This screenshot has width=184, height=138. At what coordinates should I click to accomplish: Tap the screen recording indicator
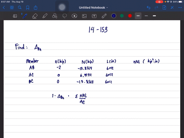coord(159,2)
